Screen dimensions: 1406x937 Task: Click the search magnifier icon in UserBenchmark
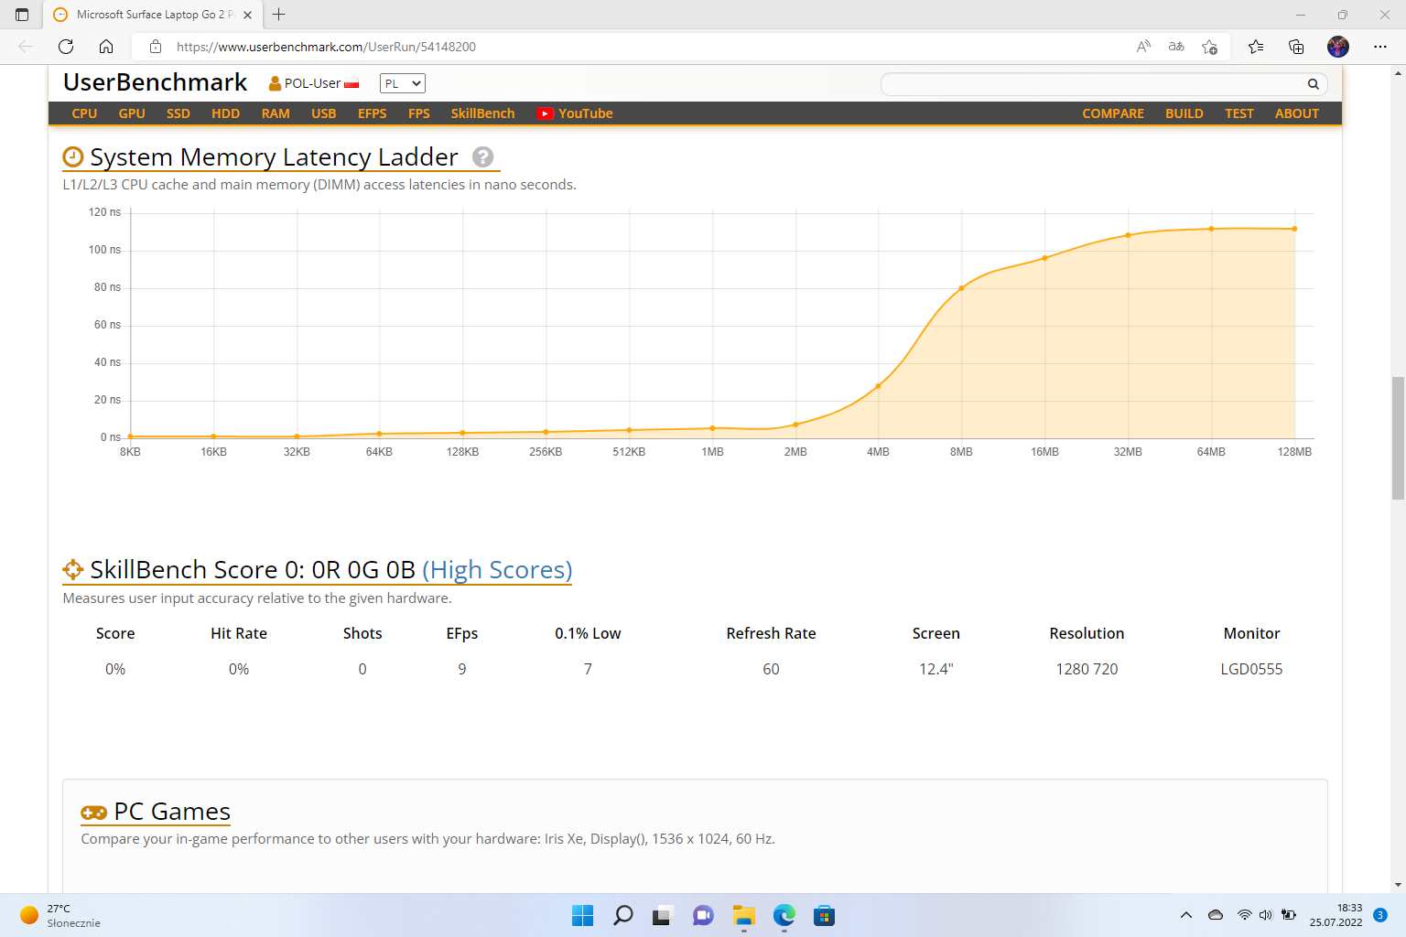[x=1313, y=84]
